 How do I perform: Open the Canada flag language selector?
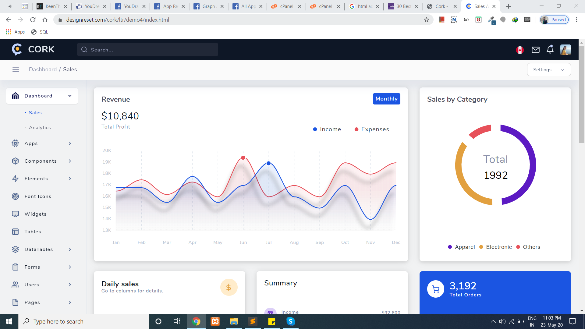pyautogui.click(x=520, y=50)
